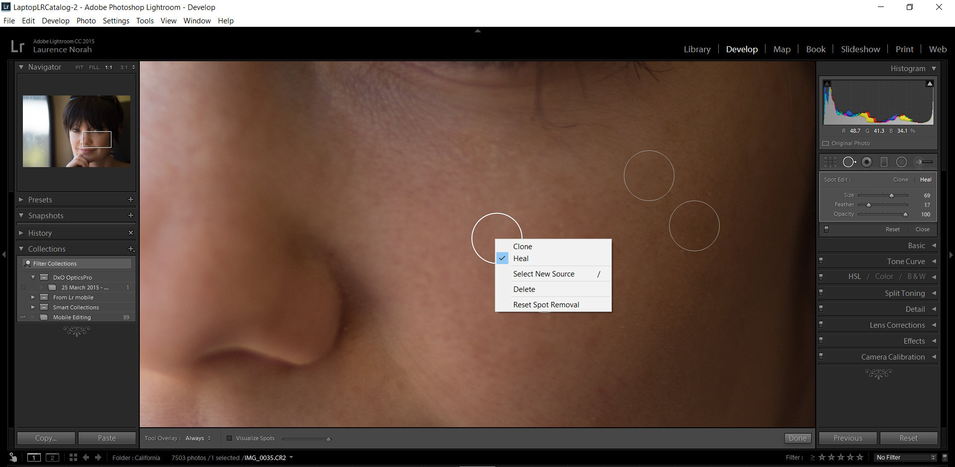
Task: Click the bottom-right Reset button
Action: pyautogui.click(x=909, y=438)
